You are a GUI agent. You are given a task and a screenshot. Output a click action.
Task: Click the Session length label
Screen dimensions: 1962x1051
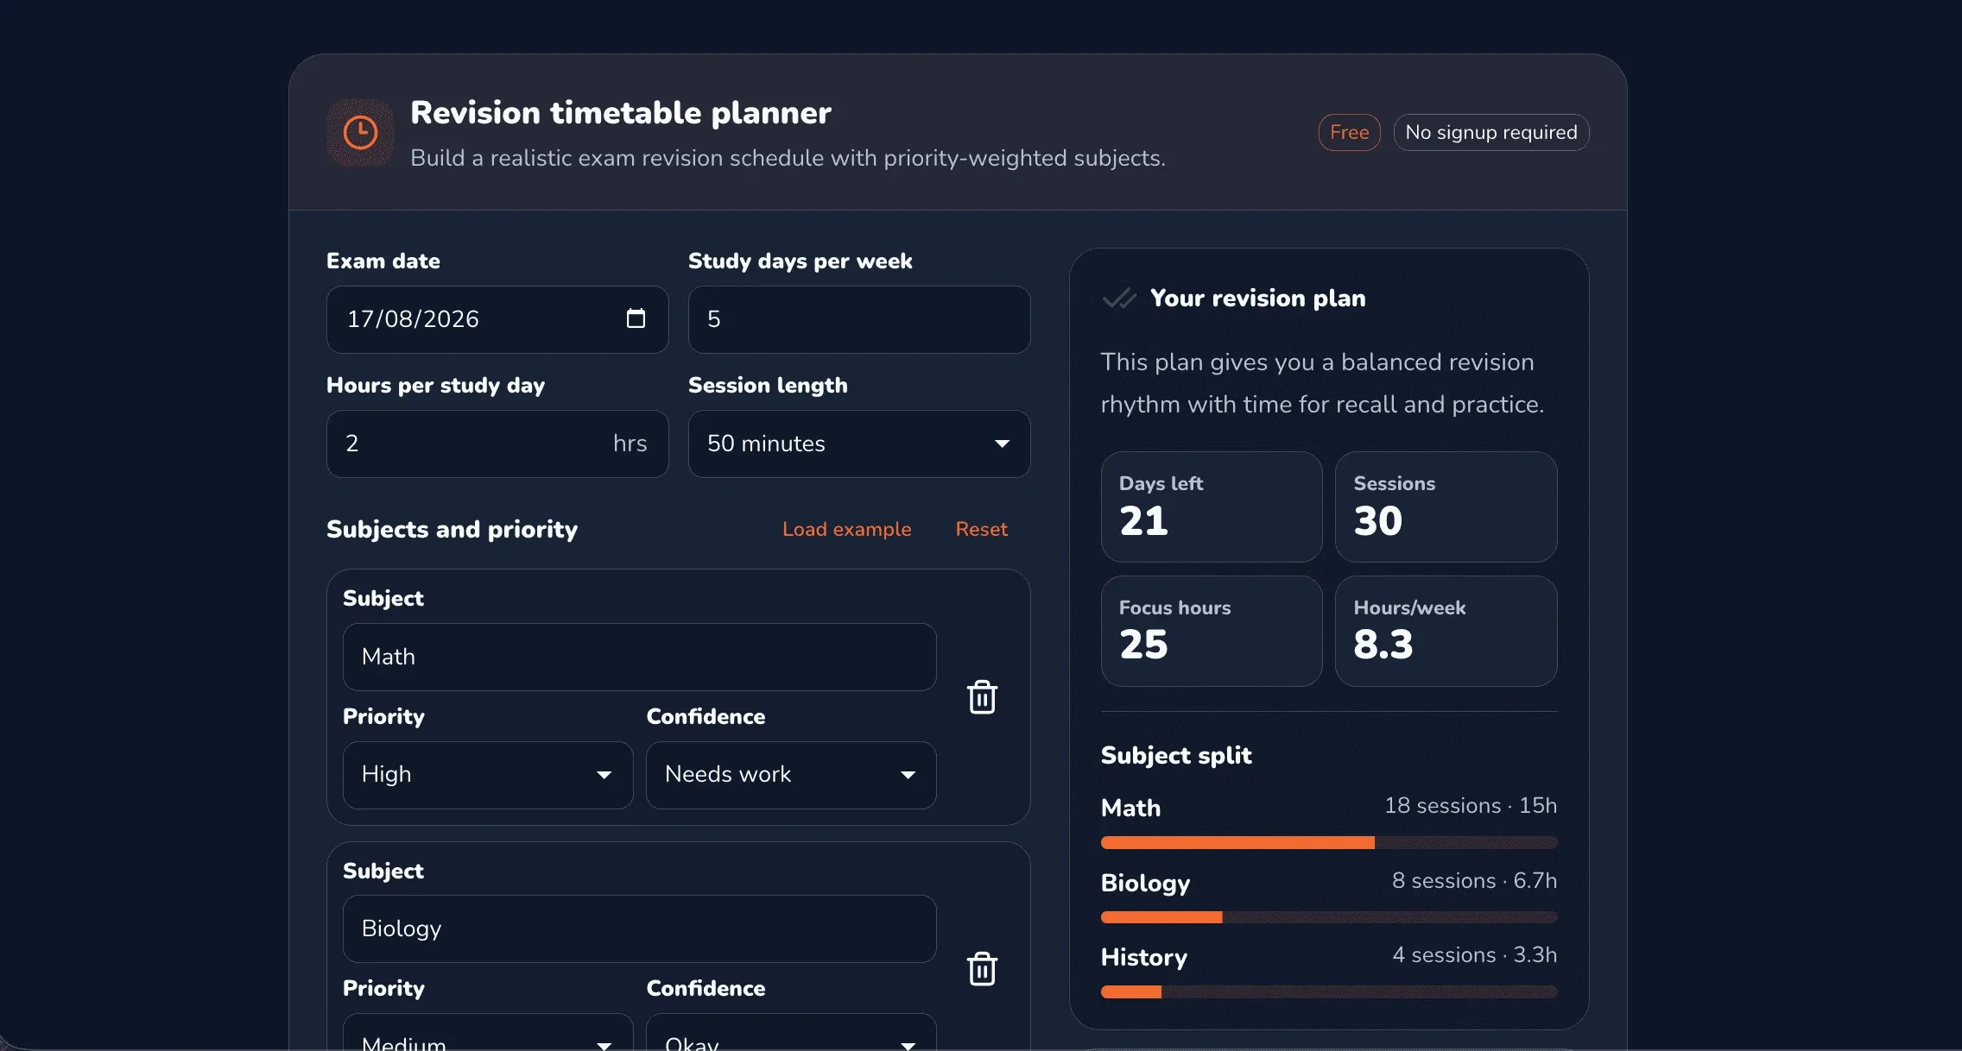click(x=768, y=385)
